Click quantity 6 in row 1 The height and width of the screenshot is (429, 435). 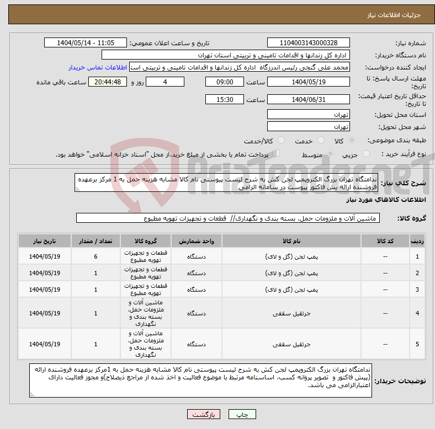96,256
